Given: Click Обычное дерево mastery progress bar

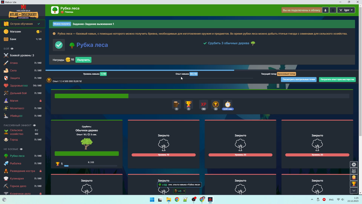Looking at the screenshot, I should (x=91, y=166).
